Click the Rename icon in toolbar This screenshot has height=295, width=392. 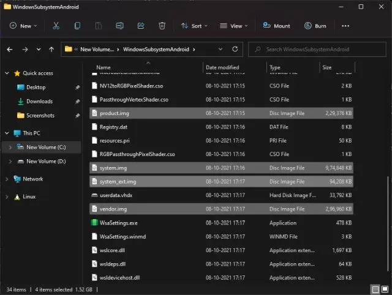click(x=120, y=26)
